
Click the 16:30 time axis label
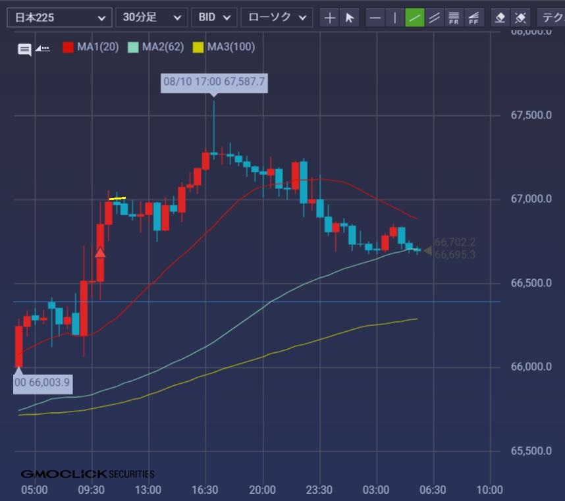pyautogui.click(x=205, y=490)
